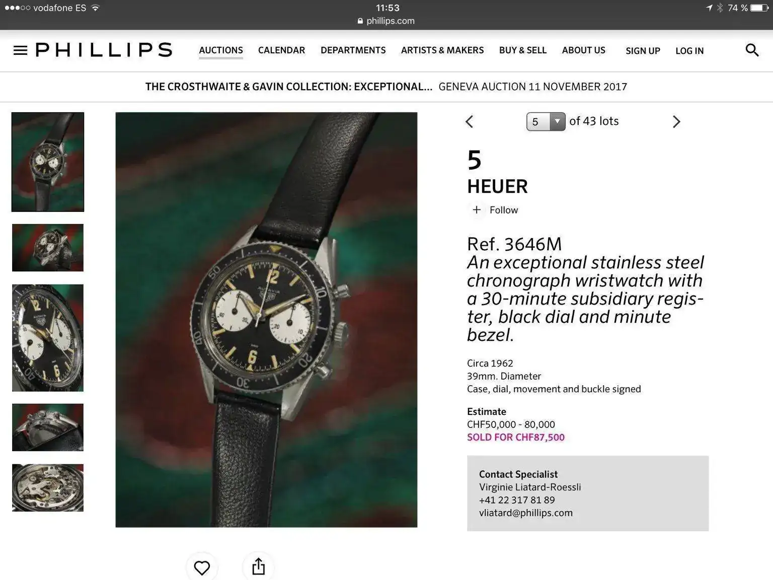Favorite this lot with heart icon
Screen dimensions: 773x580
[x=202, y=567]
